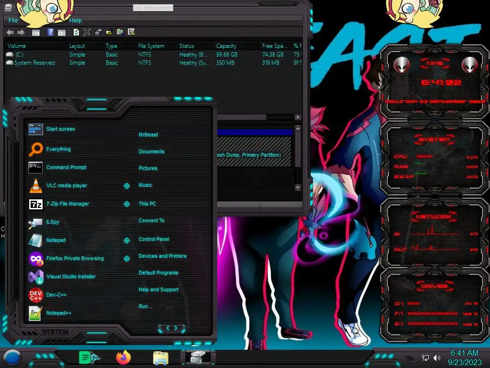Screen dimensions: 490x368
Task: Click the Refresh toolbar icon in Disk Management
Action: click(x=76, y=32)
